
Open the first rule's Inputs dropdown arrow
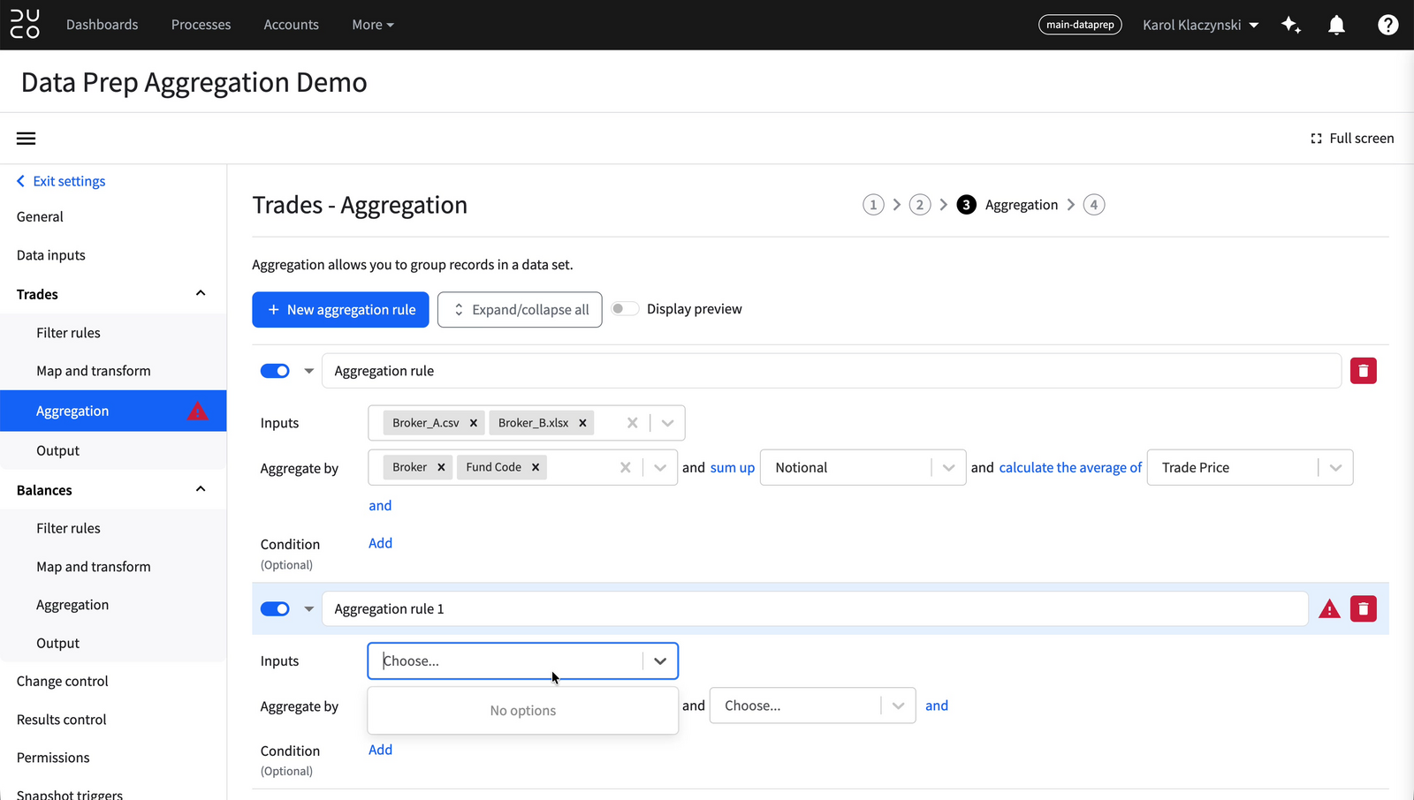coord(667,423)
